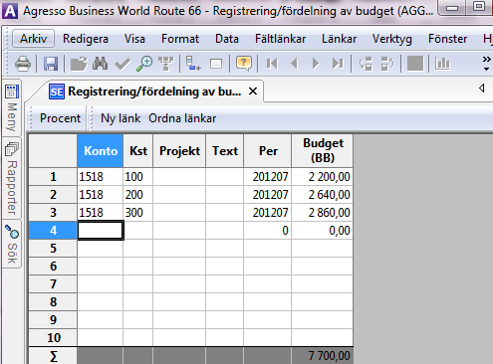Click the Insert row toolbar icon
Image resolution: width=493 pixels, height=364 pixels.
point(193,64)
